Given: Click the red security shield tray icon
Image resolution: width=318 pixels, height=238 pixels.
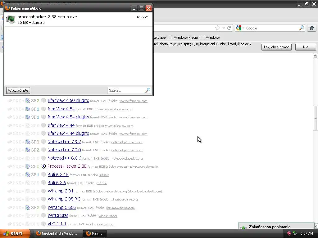Looking at the screenshot, I should [289, 233].
